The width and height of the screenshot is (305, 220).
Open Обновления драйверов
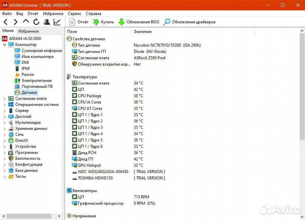coord(189,22)
